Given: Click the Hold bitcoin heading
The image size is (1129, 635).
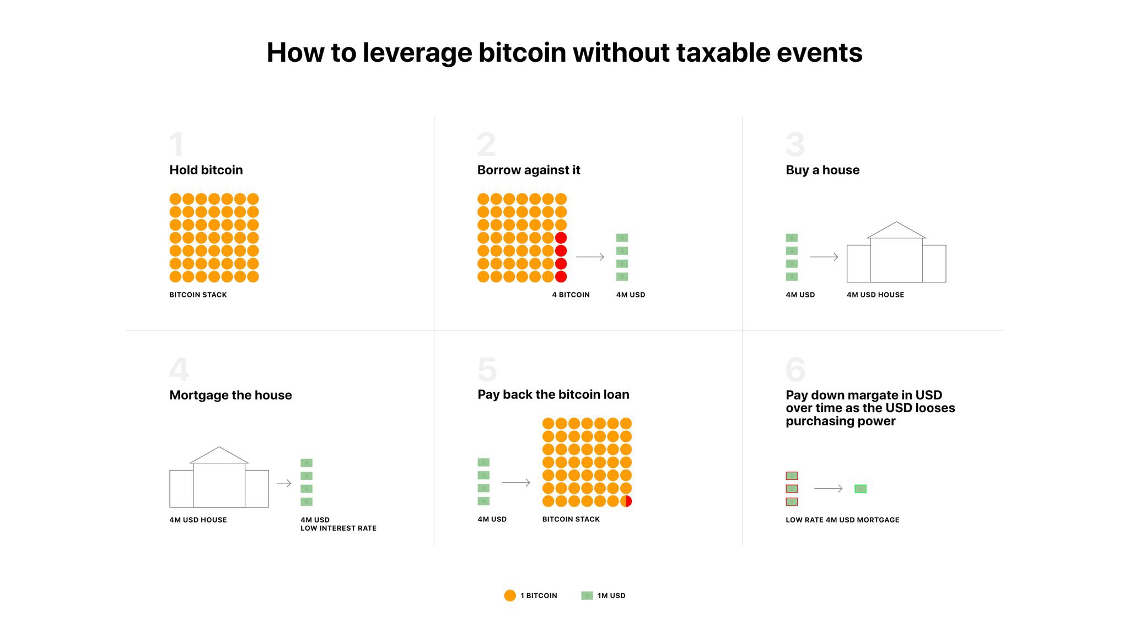Looking at the screenshot, I should [206, 170].
